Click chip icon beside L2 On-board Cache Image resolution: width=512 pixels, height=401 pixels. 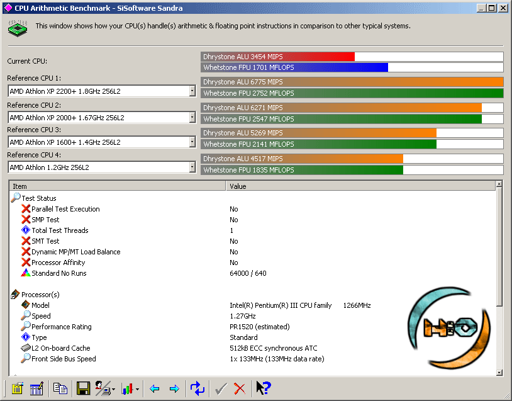tap(26, 347)
